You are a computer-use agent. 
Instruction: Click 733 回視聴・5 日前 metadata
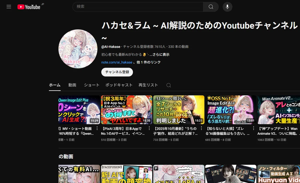[x=166, y=140]
